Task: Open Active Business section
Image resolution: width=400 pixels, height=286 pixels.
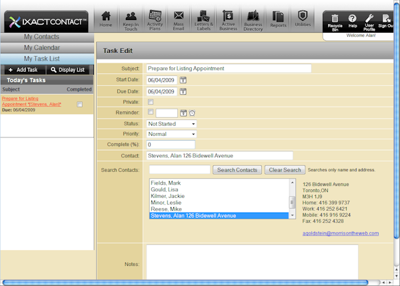Action: (228, 21)
